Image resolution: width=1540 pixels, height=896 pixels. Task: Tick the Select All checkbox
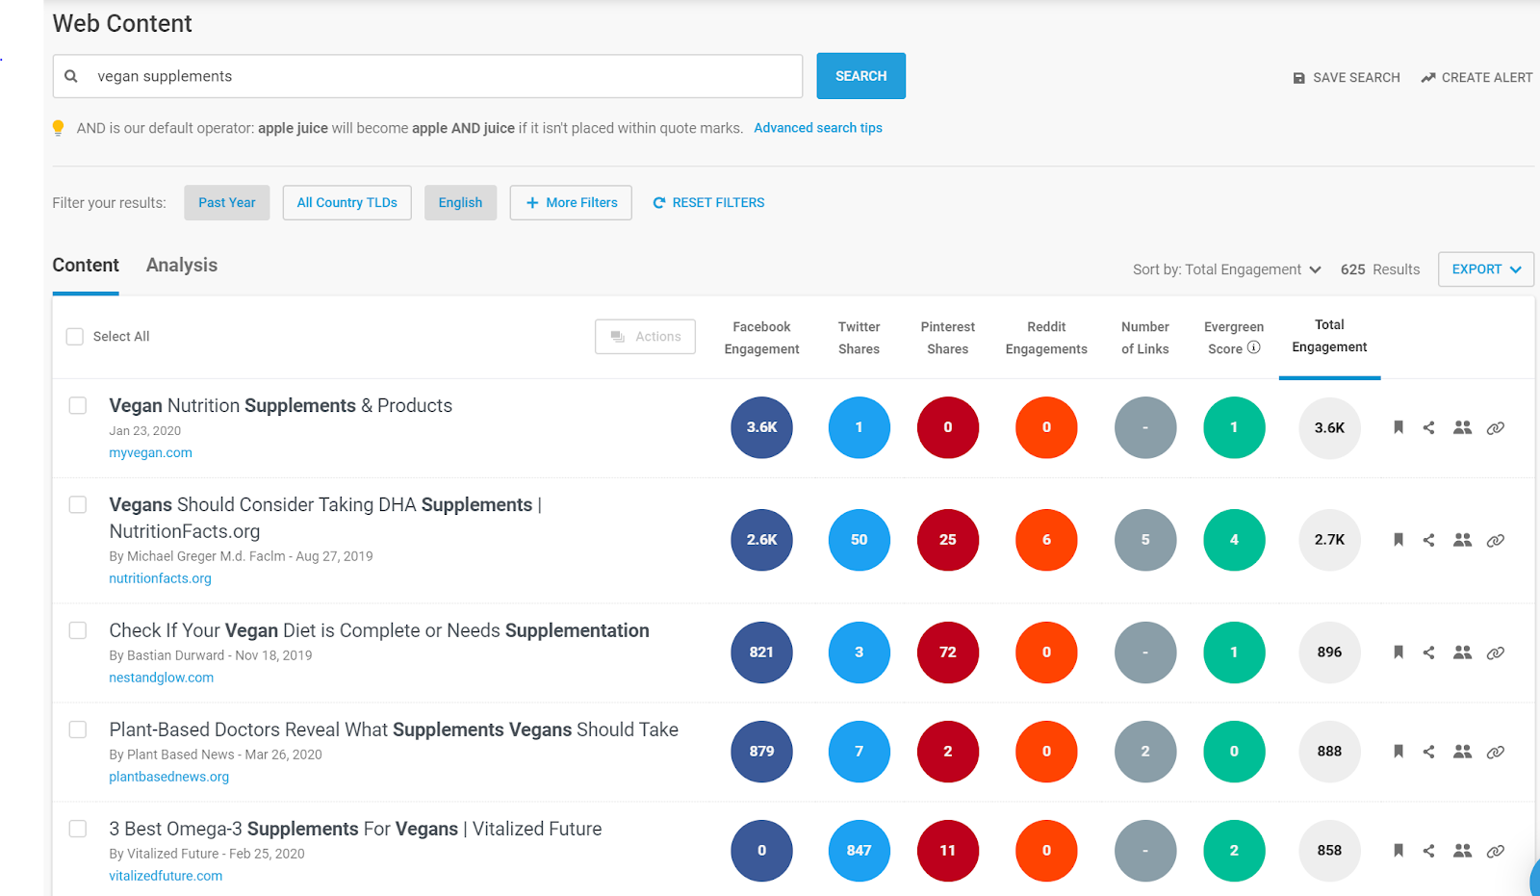coord(74,337)
